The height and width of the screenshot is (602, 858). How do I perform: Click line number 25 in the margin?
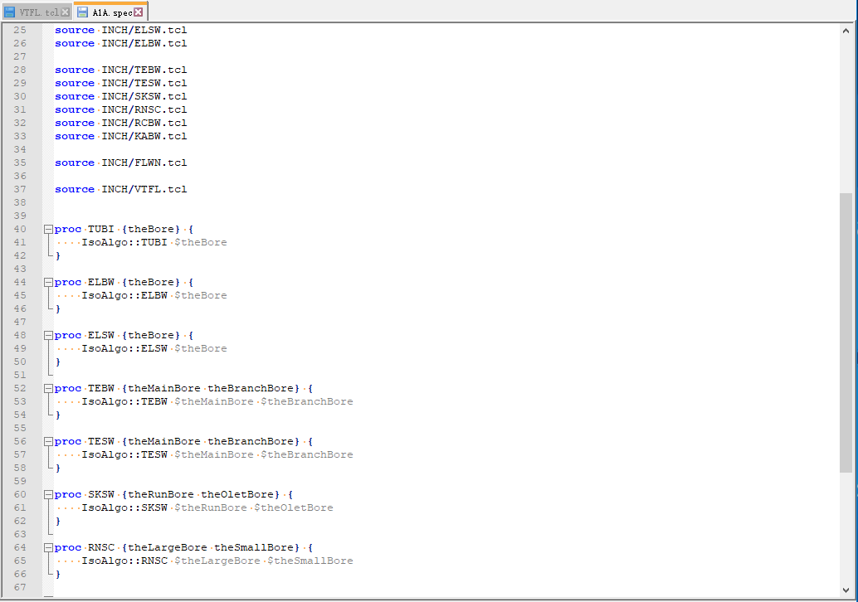pos(20,30)
